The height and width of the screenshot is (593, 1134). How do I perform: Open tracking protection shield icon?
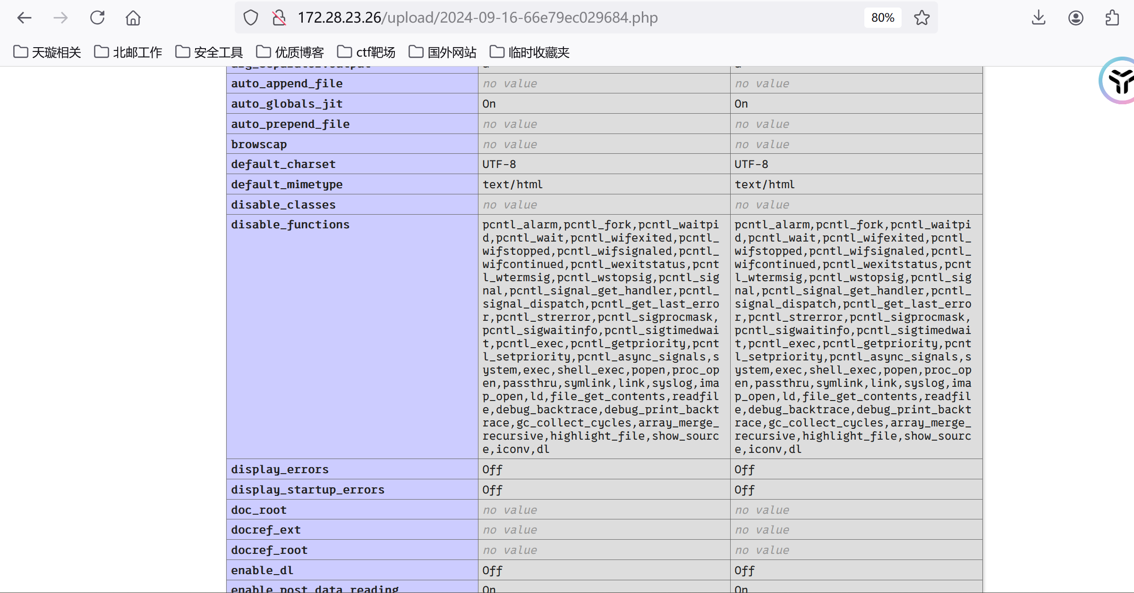coord(250,18)
